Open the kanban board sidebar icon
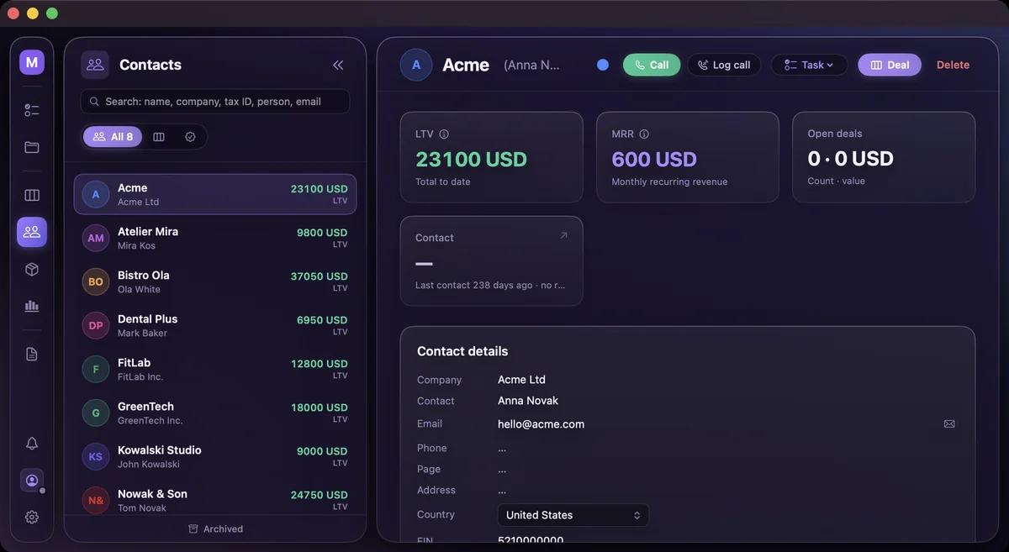This screenshot has width=1009, height=552. pos(32,195)
